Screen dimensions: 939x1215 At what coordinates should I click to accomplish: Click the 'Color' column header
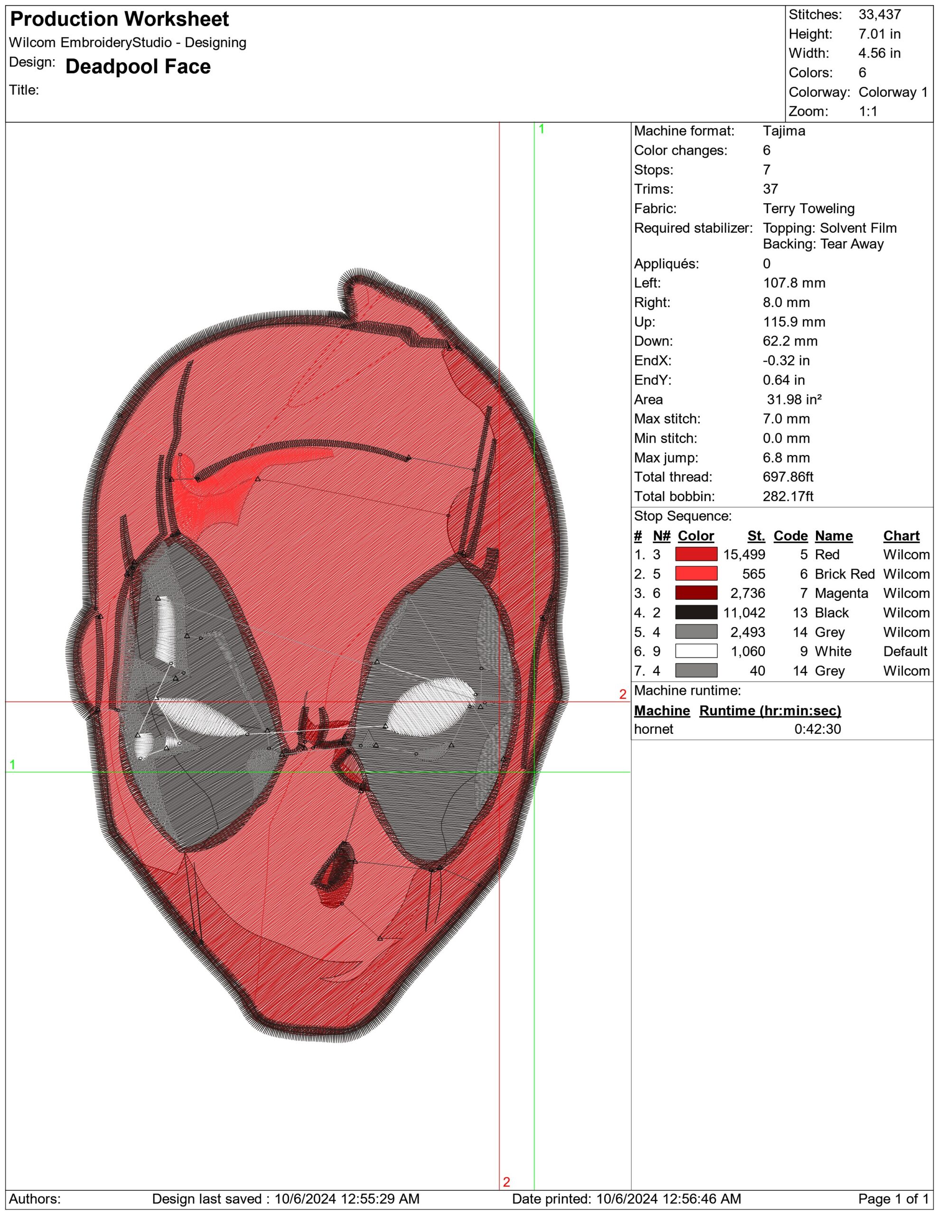tap(696, 536)
